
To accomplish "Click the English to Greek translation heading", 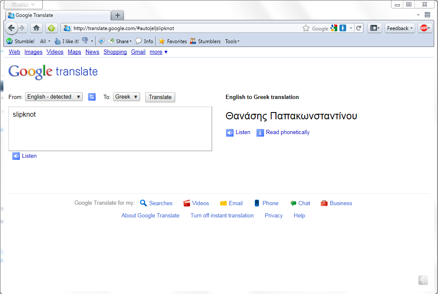I will point(262,97).
